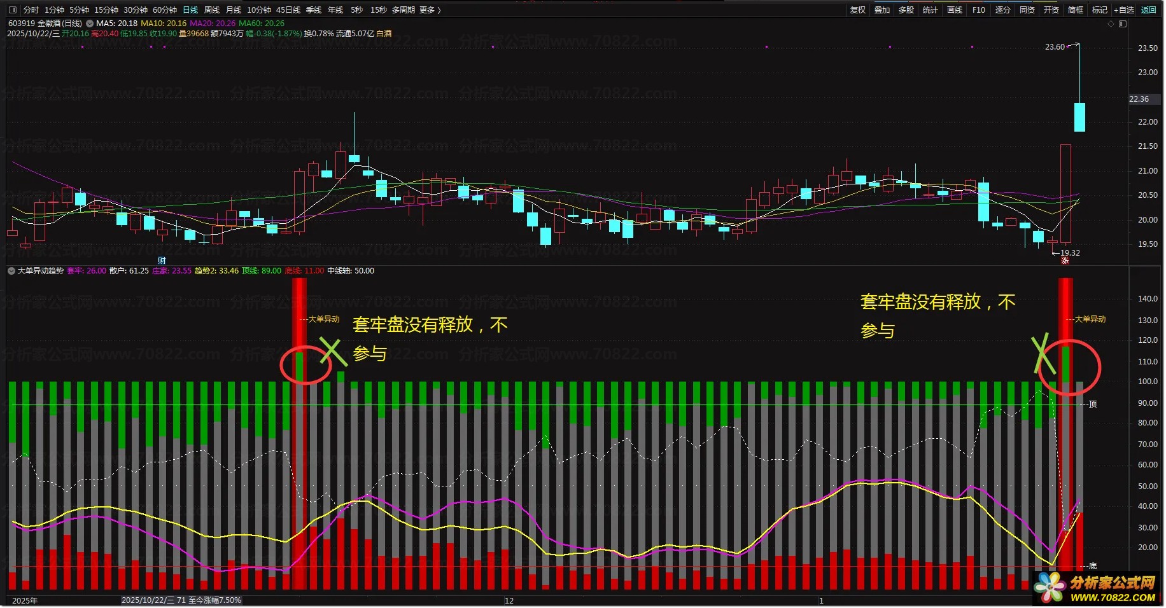Image resolution: width=1166 pixels, height=608 pixels.
Task: Click the 标记 mark button
Action: (1100, 10)
